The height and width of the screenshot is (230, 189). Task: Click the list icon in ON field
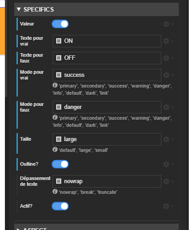coord(58,41)
